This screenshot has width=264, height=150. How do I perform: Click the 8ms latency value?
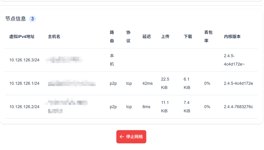click(x=146, y=107)
